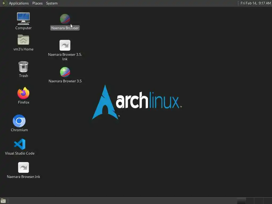Image resolution: width=272 pixels, height=204 pixels.
Task: Select the Chromium desktop icon
Action: 19,121
